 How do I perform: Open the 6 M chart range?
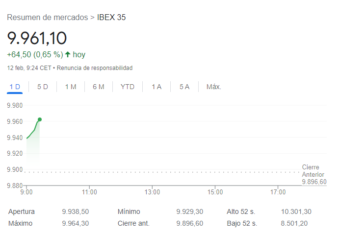tap(99, 87)
